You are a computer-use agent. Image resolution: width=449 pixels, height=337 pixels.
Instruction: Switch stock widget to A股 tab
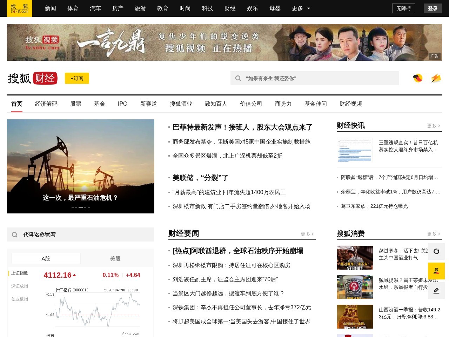point(46,258)
